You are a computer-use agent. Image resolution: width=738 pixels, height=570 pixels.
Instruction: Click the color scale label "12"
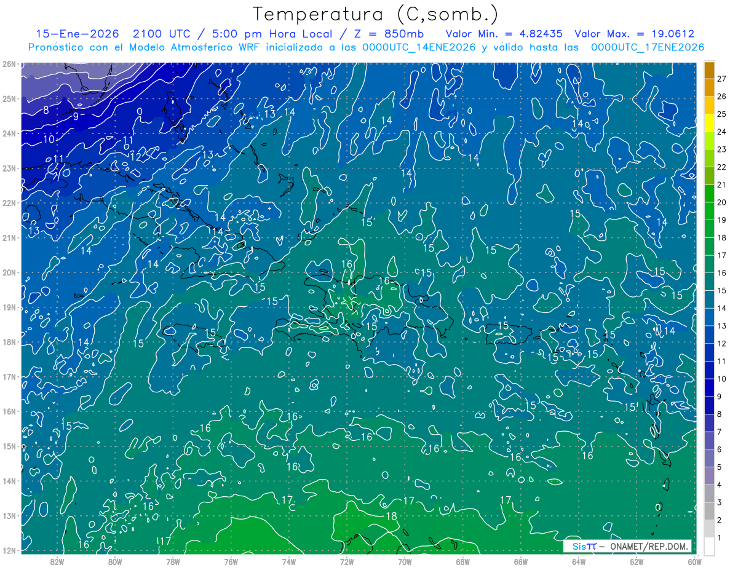(721, 343)
